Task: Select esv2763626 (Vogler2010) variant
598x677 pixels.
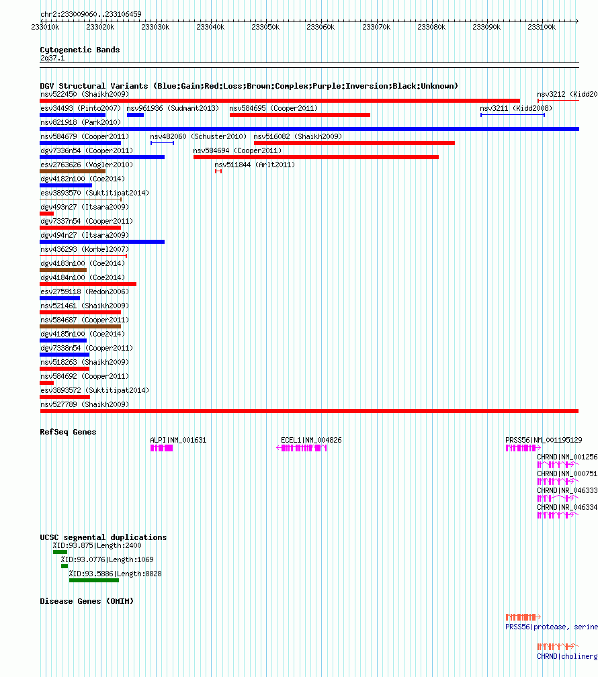Action: [x=87, y=165]
